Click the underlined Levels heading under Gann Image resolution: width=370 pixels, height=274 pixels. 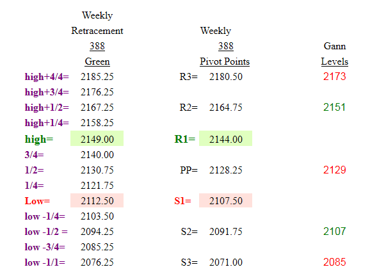click(x=335, y=61)
